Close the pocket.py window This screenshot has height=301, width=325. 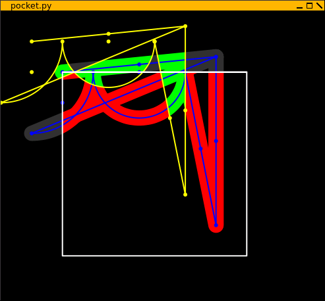319,6
